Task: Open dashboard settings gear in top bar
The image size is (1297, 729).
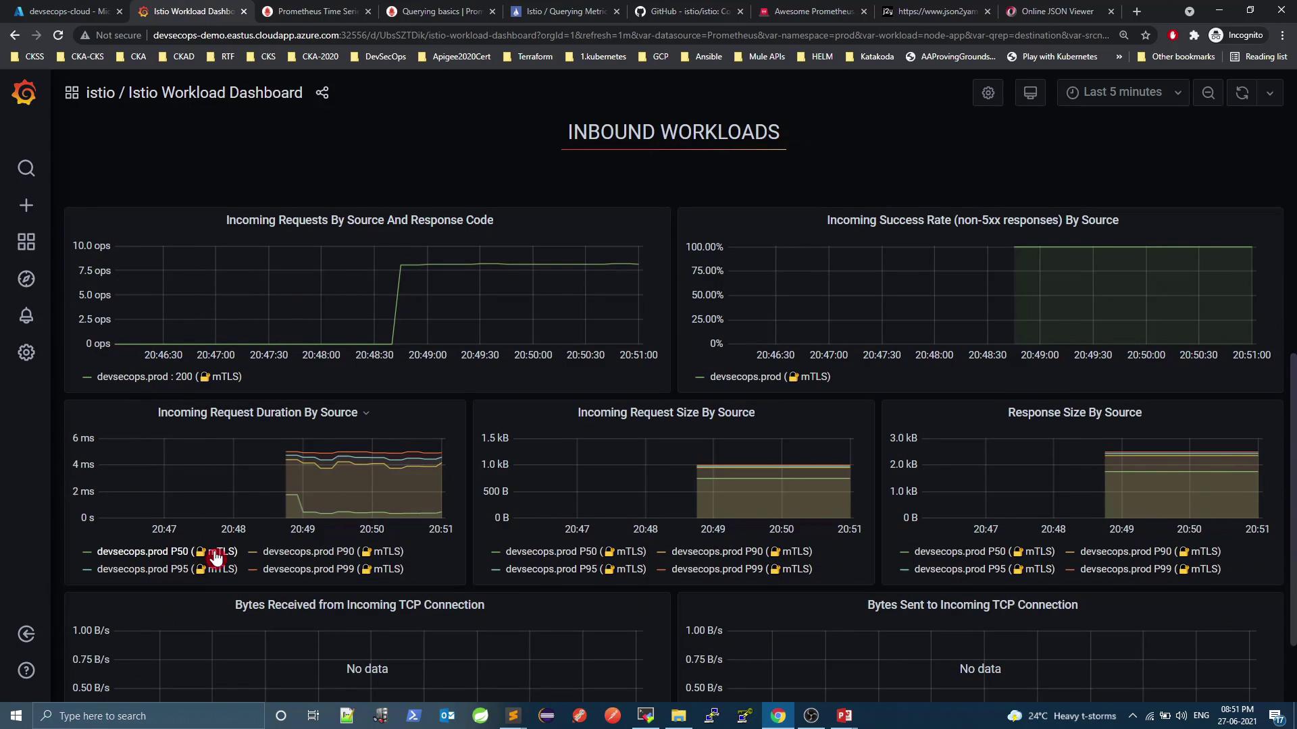Action: [988, 93]
